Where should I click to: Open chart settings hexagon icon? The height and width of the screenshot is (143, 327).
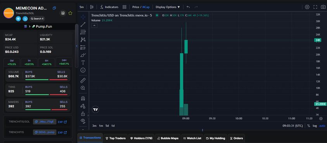click(307, 7)
